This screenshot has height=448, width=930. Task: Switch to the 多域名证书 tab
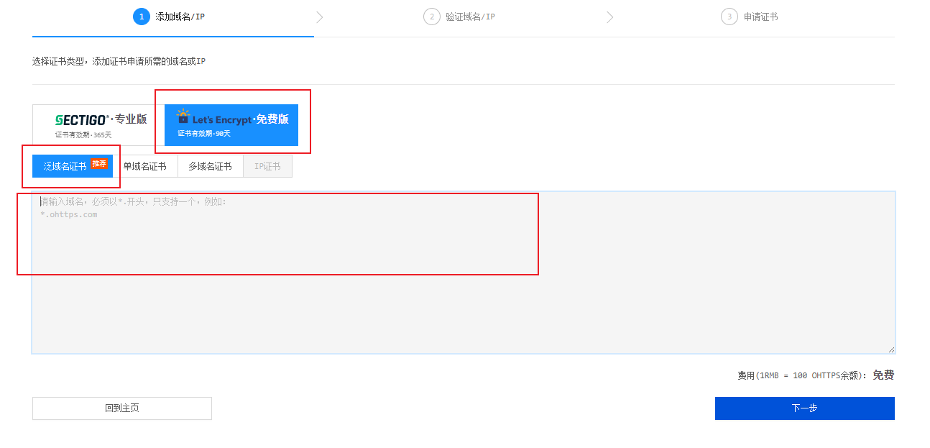pyautogui.click(x=210, y=166)
